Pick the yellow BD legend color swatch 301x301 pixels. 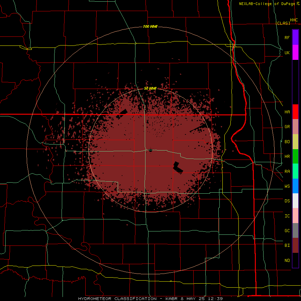coord(295,142)
